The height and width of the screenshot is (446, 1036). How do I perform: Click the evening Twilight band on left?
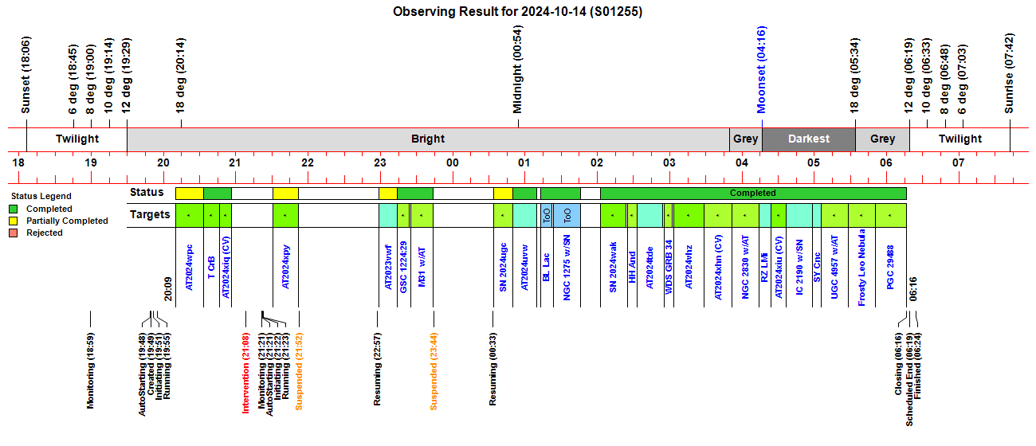pos(77,139)
